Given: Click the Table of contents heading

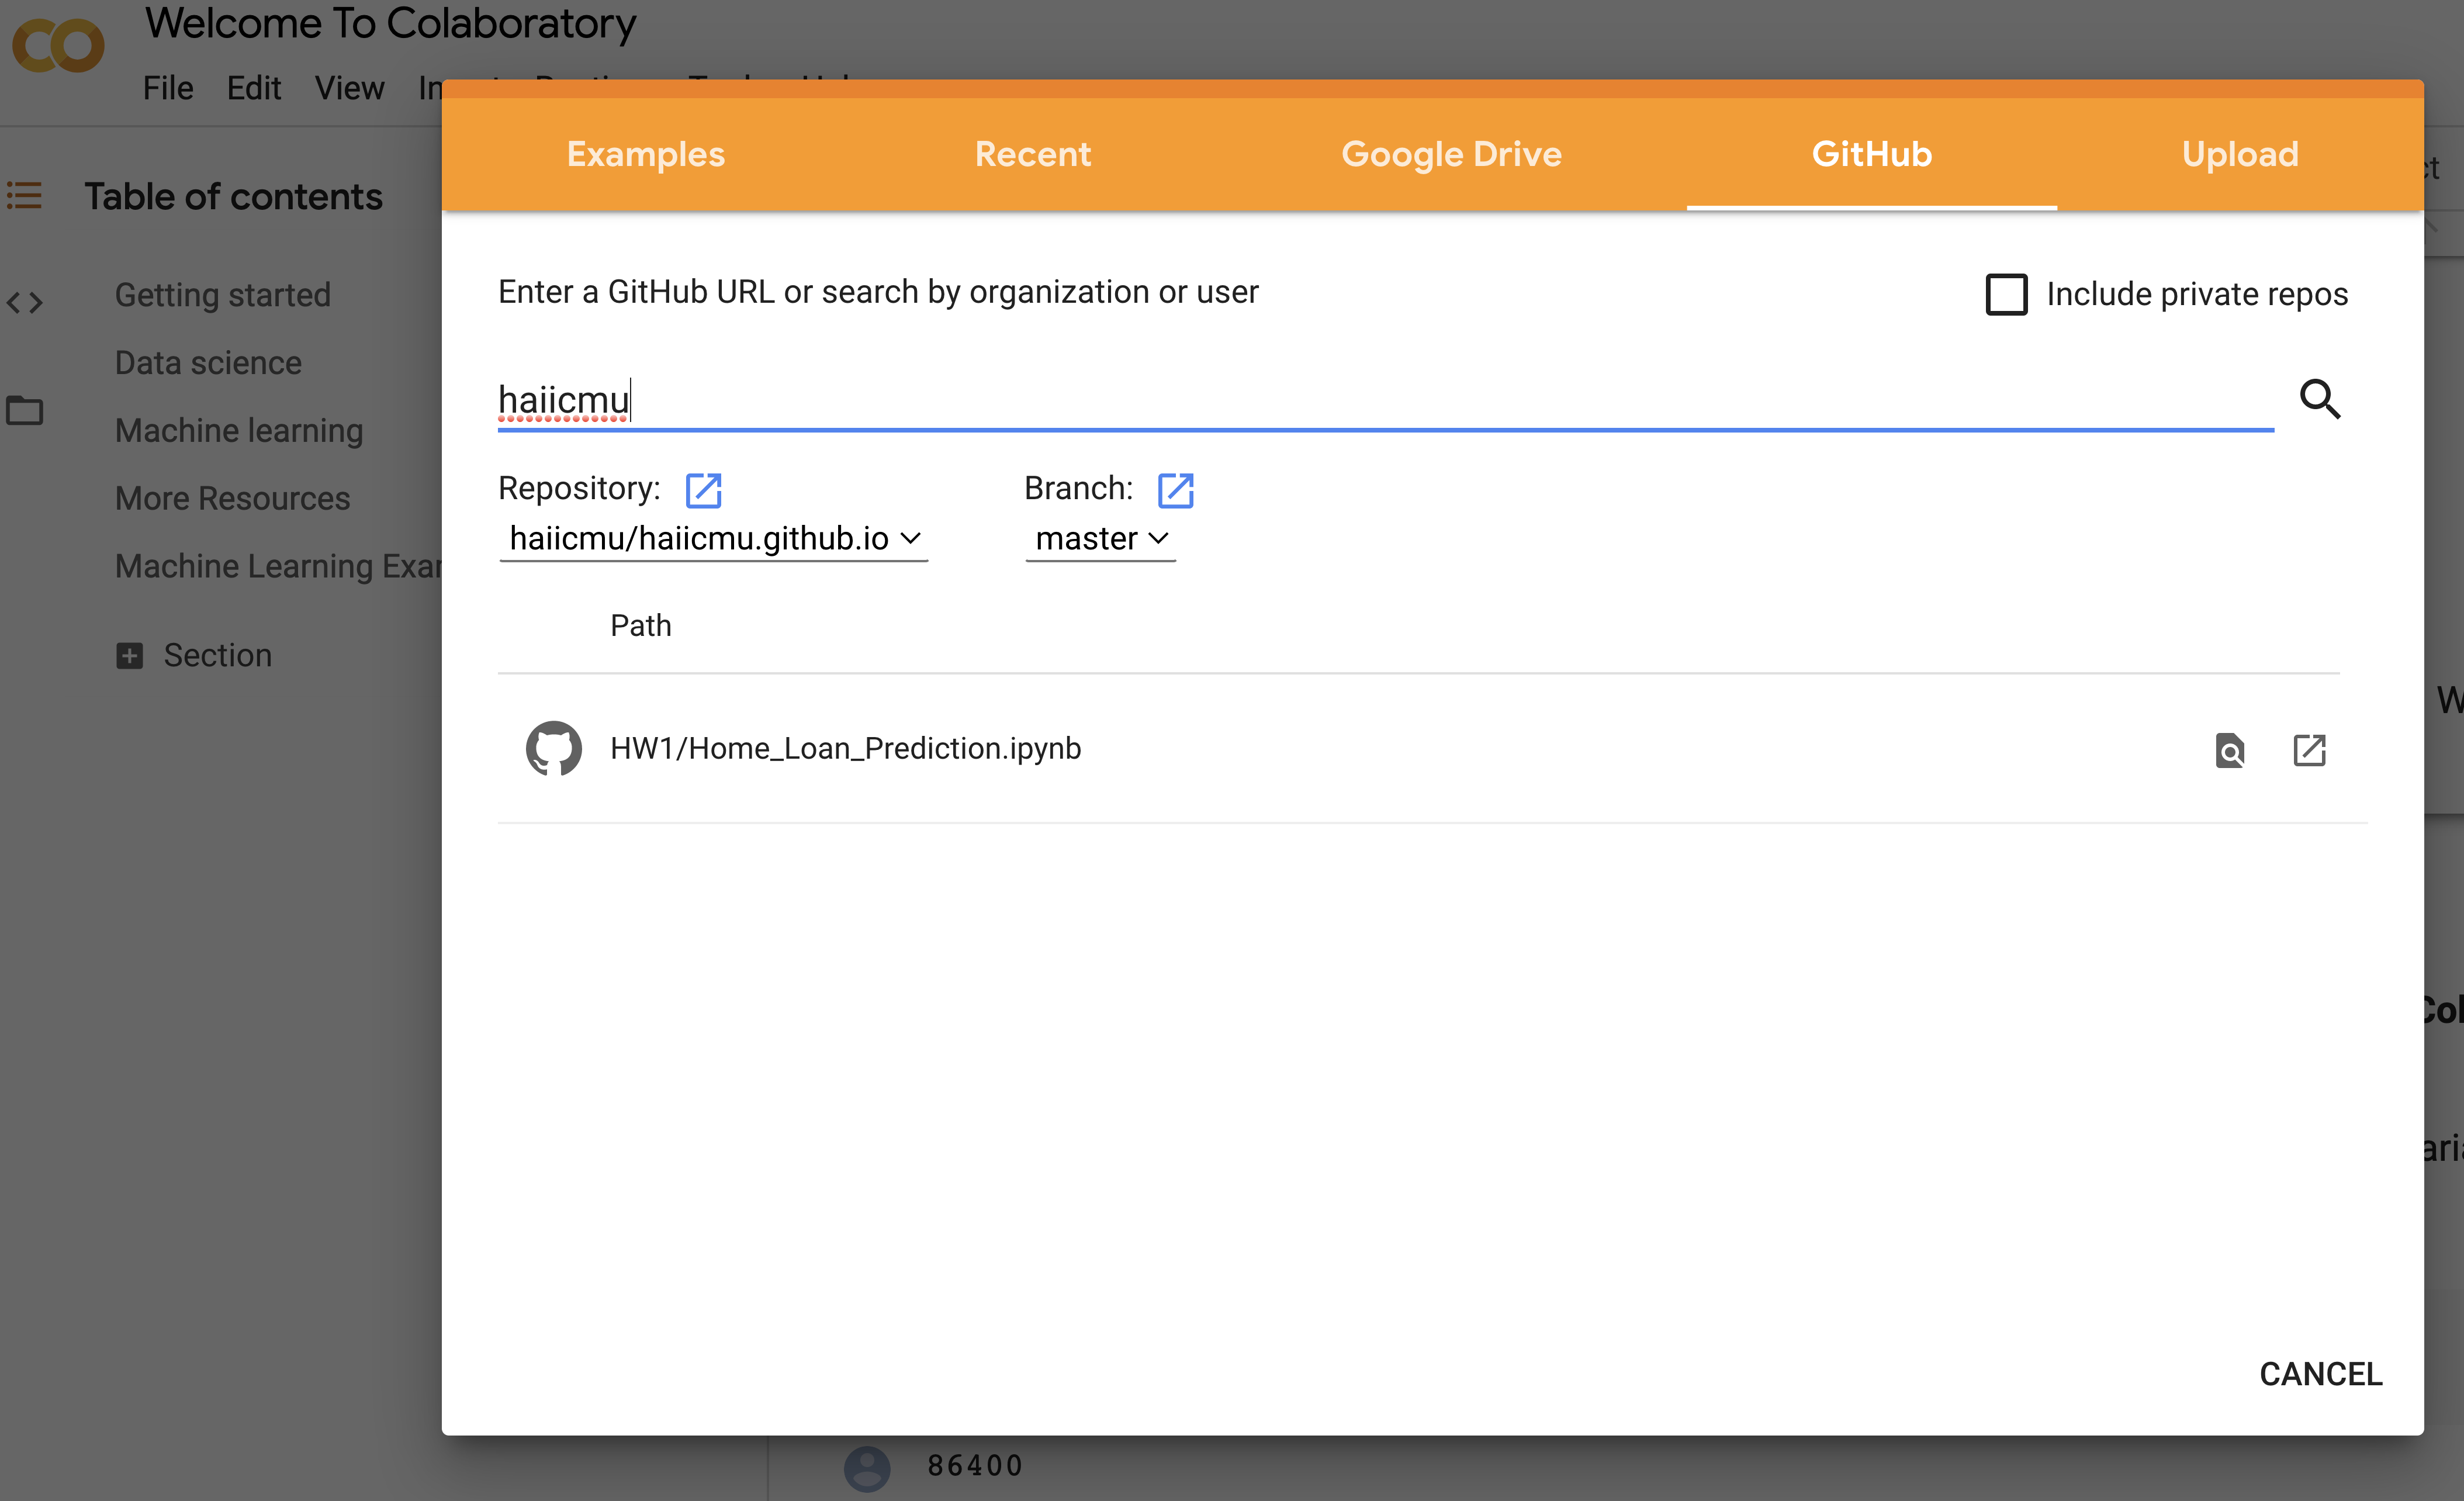Looking at the screenshot, I should coord(233,197).
